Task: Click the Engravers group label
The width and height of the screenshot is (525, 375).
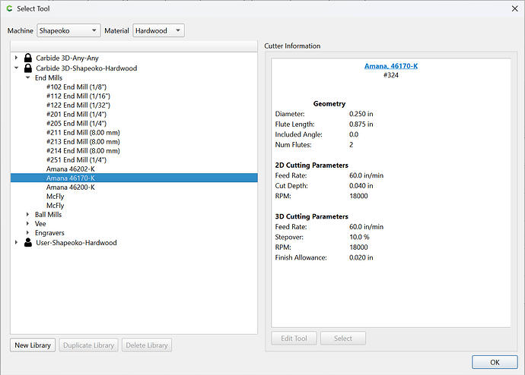Action: (x=49, y=233)
